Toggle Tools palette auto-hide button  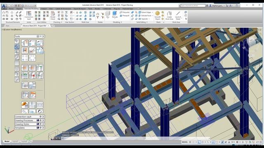click(x=38, y=36)
